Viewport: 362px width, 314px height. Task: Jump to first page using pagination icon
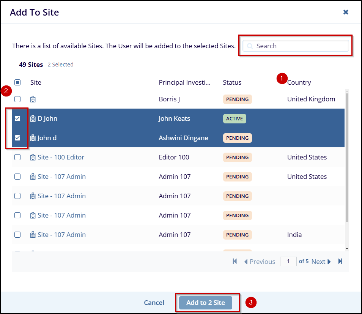(235, 261)
